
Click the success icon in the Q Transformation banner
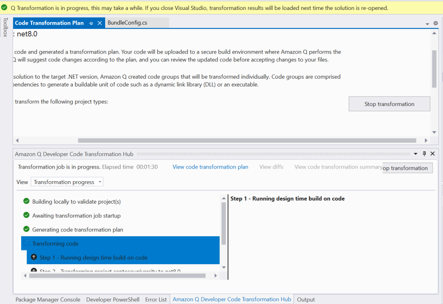pos(4,7)
